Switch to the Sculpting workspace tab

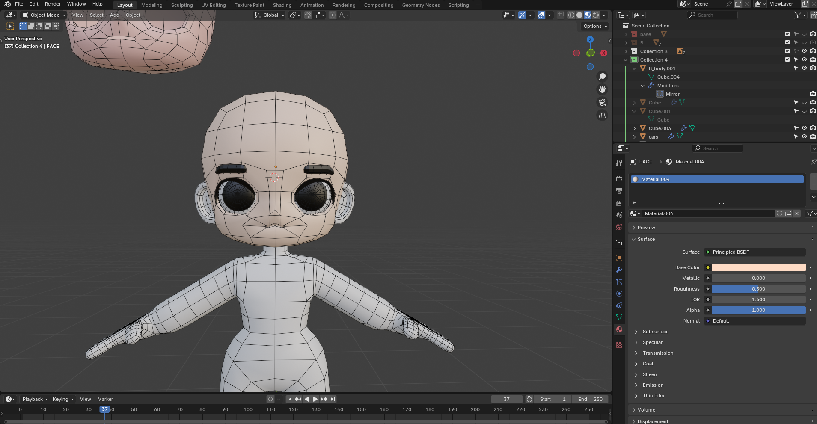(x=182, y=5)
